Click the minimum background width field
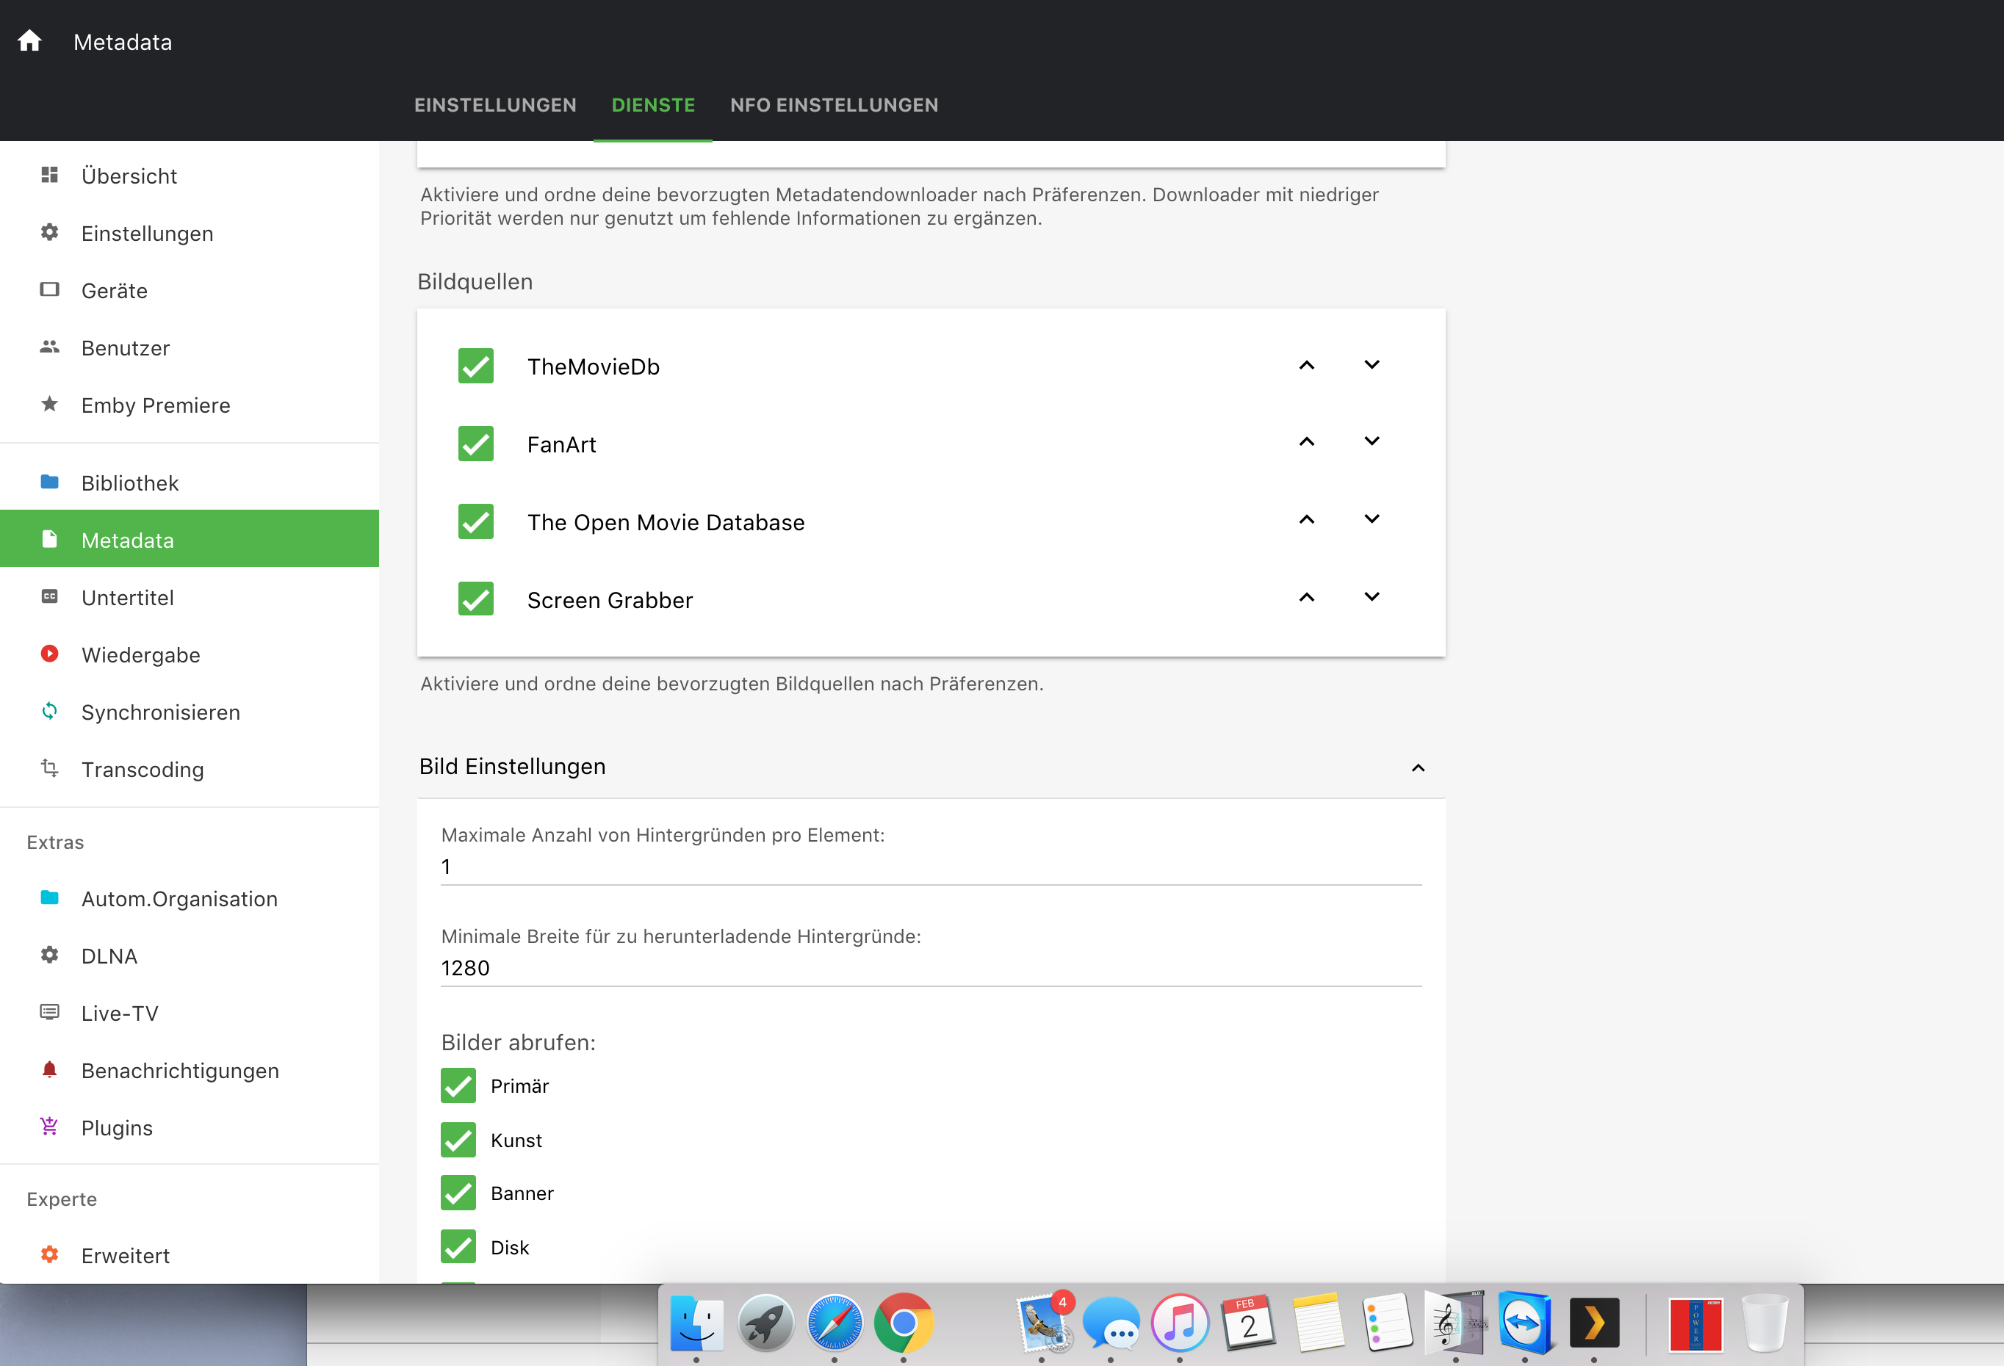This screenshot has height=1366, width=2004. click(x=931, y=968)
